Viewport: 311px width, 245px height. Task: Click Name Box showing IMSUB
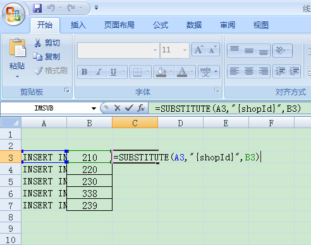[44, 108]
